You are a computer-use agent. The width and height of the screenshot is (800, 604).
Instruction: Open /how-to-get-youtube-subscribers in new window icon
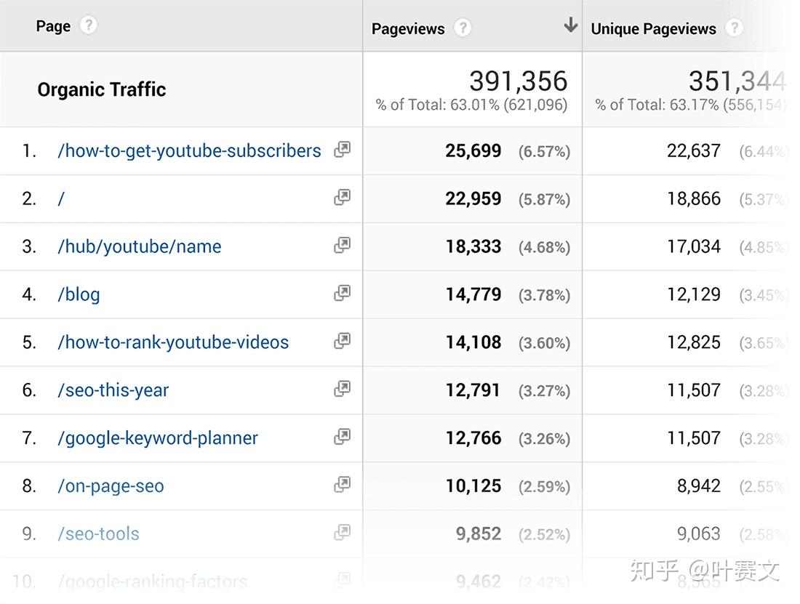tap(342, 149)
